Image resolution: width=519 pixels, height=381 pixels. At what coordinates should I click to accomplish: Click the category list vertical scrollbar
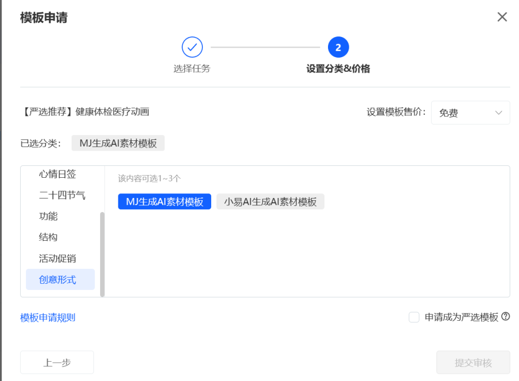pos(102,254)
